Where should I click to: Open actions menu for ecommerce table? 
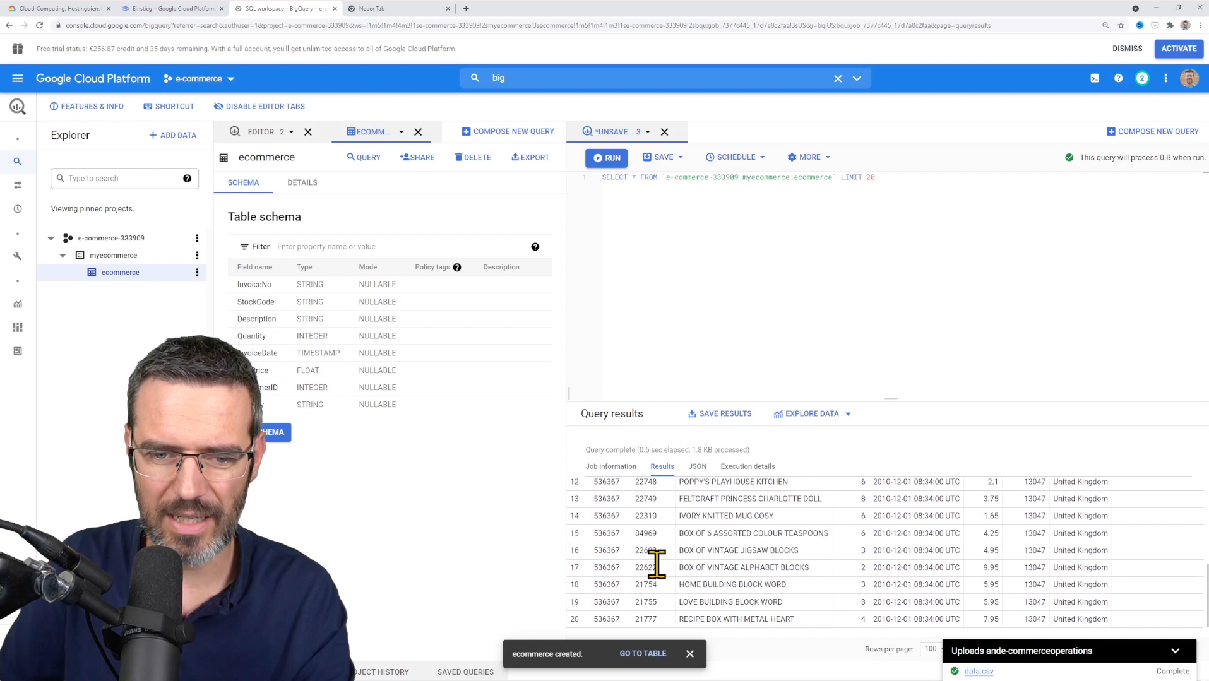tap(197, 272)
